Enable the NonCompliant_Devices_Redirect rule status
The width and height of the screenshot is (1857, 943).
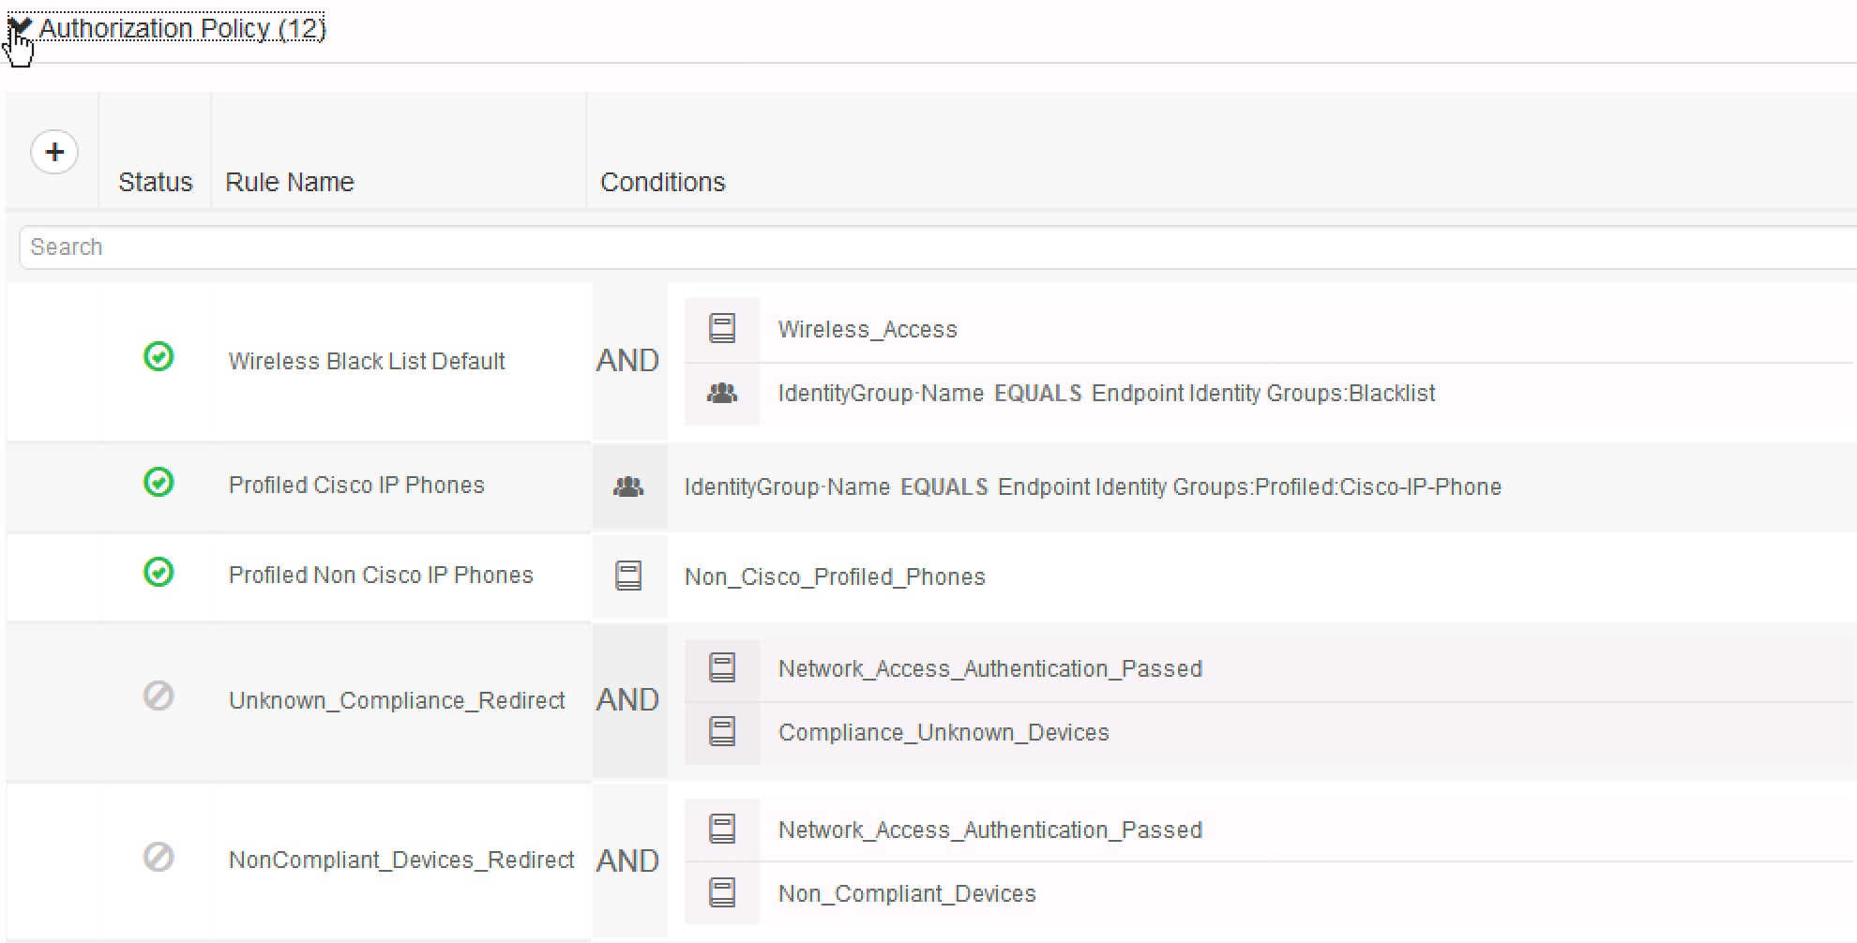[159, 858]
